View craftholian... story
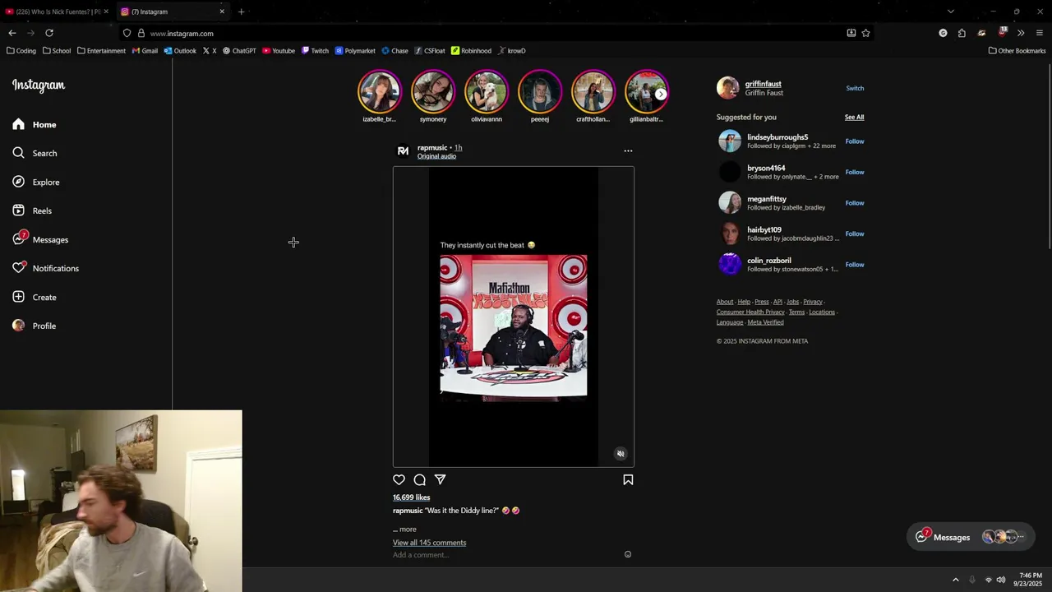Viewport: 1052px width, 592px height. [x=593, y=97]
